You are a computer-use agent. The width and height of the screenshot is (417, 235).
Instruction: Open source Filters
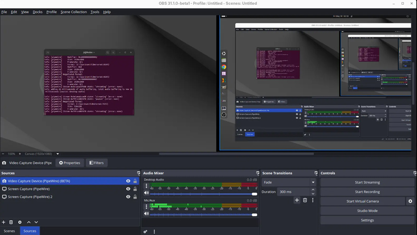pos(96,163)
